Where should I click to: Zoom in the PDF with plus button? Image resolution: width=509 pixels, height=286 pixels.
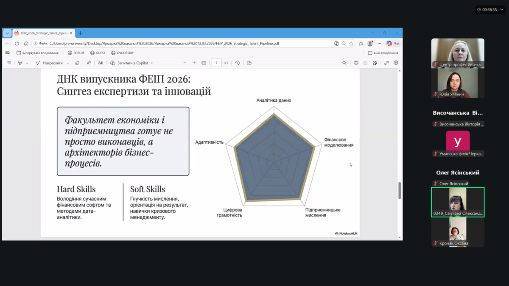pyautogui.click(x=194, y=63)
